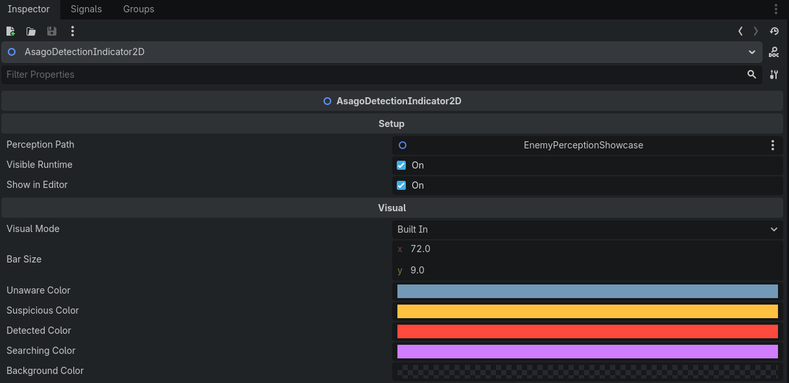The width and height of the screenshot is (789, 383).
Task: Click the Suspicious Color label
Action: click(43, 310)
